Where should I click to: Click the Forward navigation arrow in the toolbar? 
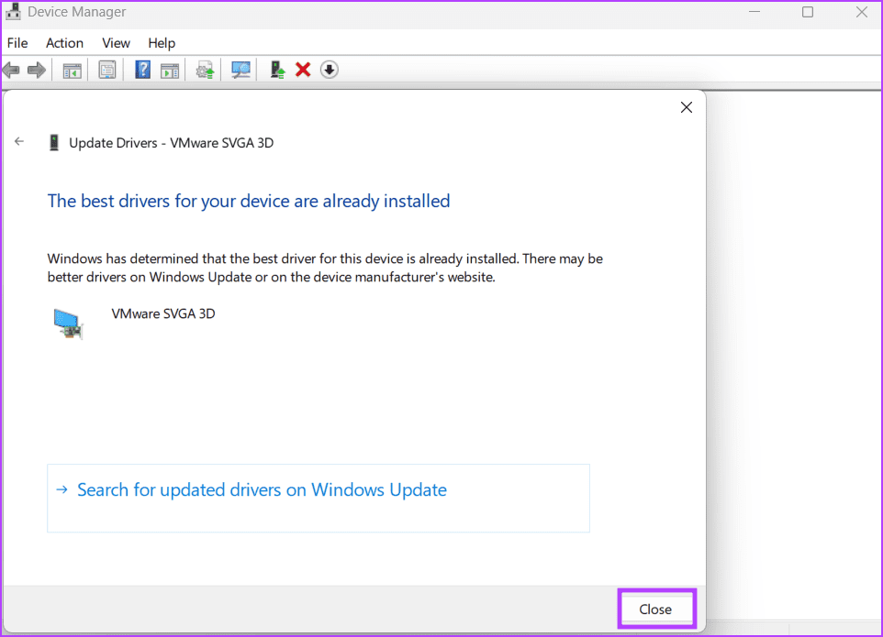click(36, 70)
